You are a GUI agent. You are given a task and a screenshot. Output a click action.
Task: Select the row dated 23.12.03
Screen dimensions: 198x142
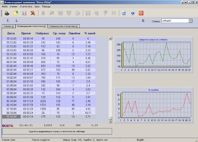pyautogui.click(x=49, y=47)
